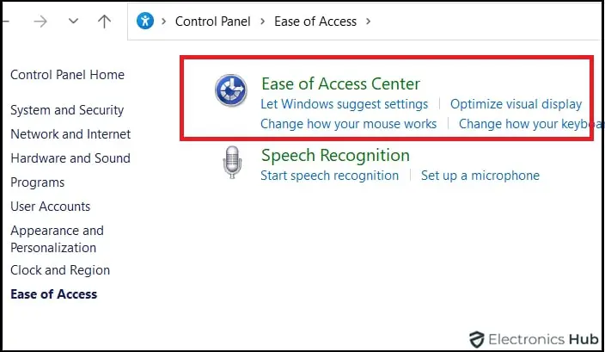The image size is (605, 352).
Task: Open the recent locations dropdown arrow
Action: 73,22
